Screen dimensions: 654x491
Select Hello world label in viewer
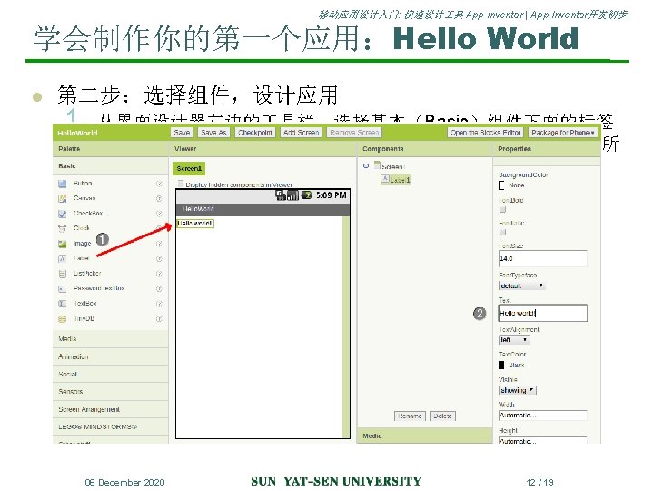click(195, 224)
